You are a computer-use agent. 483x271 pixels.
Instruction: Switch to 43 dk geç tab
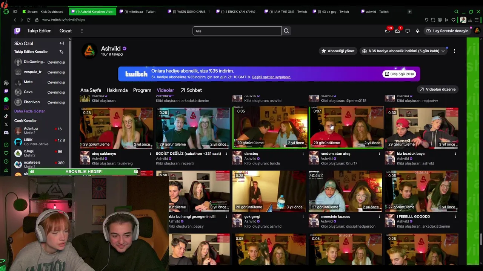tap(333, 12)
